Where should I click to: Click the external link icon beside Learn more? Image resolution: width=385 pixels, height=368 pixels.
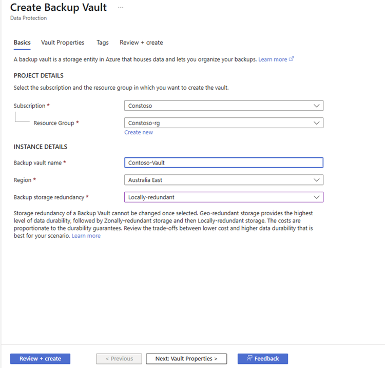[291, 59]
